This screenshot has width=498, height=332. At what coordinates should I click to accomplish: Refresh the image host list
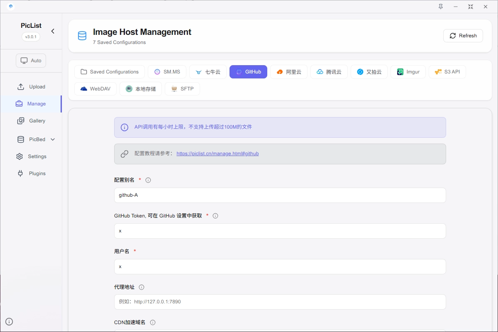[x=463, y=36]
